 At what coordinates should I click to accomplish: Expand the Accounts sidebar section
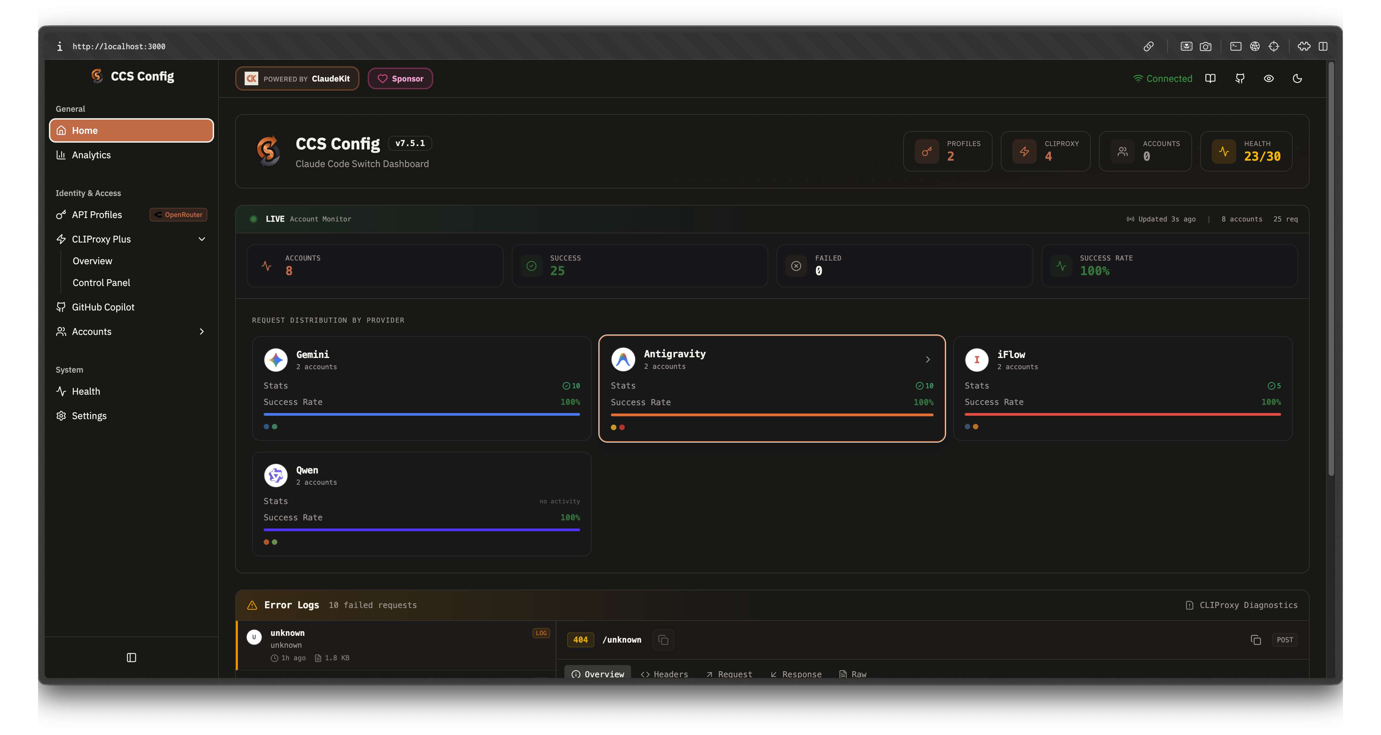tap(202, 331)
